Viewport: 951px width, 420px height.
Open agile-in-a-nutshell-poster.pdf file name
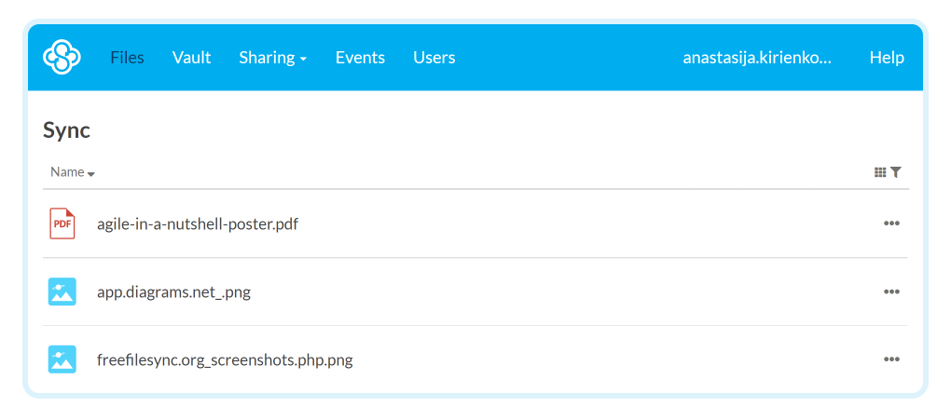[x=198, y=224]
